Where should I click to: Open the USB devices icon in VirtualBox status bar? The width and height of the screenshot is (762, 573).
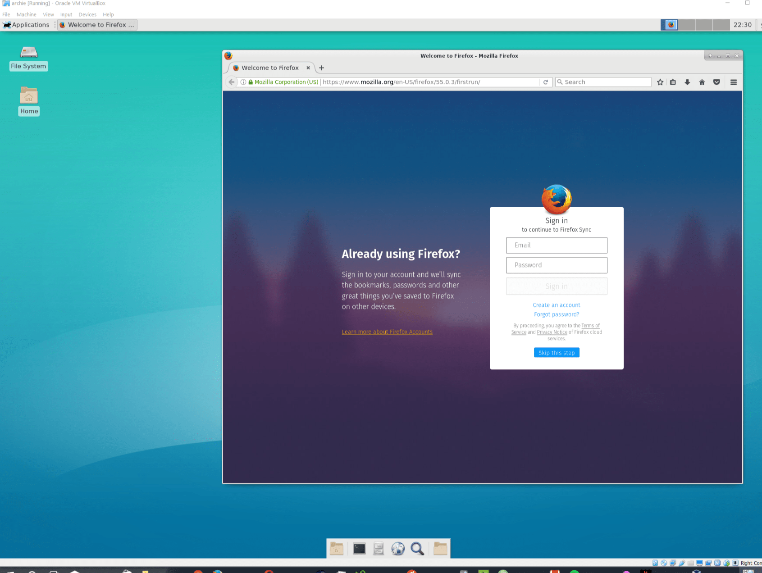pos(682,563)
